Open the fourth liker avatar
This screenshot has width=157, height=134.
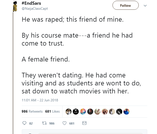[90, 111]
